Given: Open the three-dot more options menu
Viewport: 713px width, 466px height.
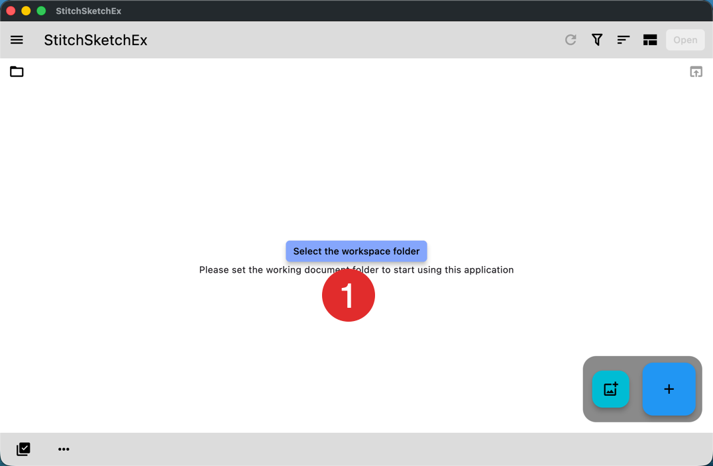Looking at the screenshot, I should (x=64, y=449).
